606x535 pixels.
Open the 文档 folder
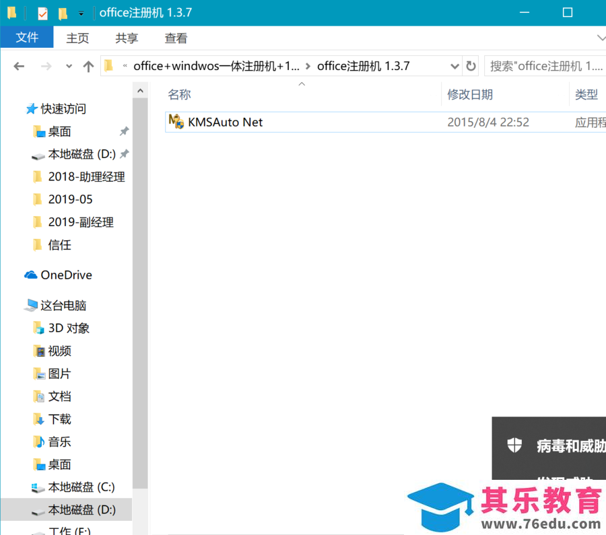59,397
